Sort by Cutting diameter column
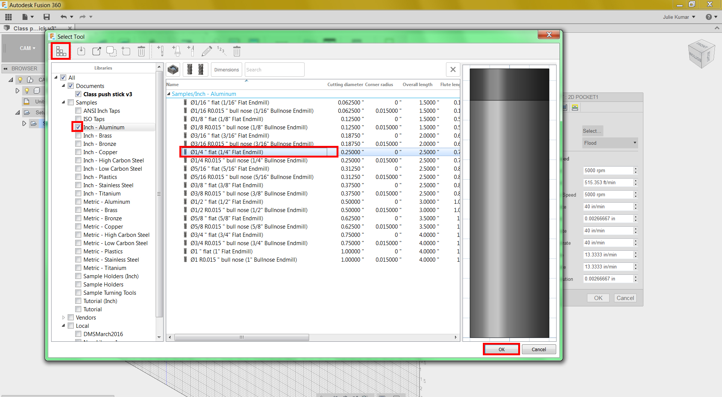 (x=345, y=85)
